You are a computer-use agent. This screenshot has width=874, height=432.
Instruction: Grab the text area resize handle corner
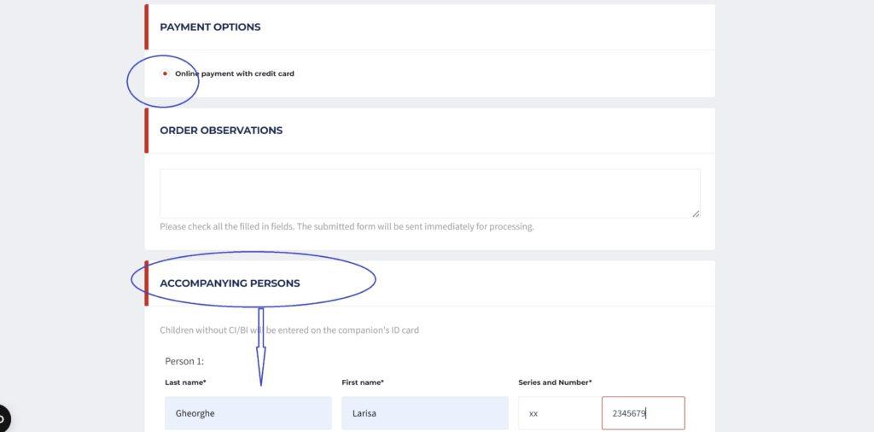(696, 213)
